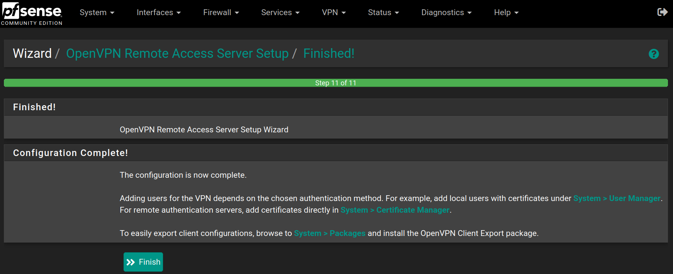The height and width of the screenshot is (274, 673).
Task: Click the Configuration Complete! heading
Action: 70,153
